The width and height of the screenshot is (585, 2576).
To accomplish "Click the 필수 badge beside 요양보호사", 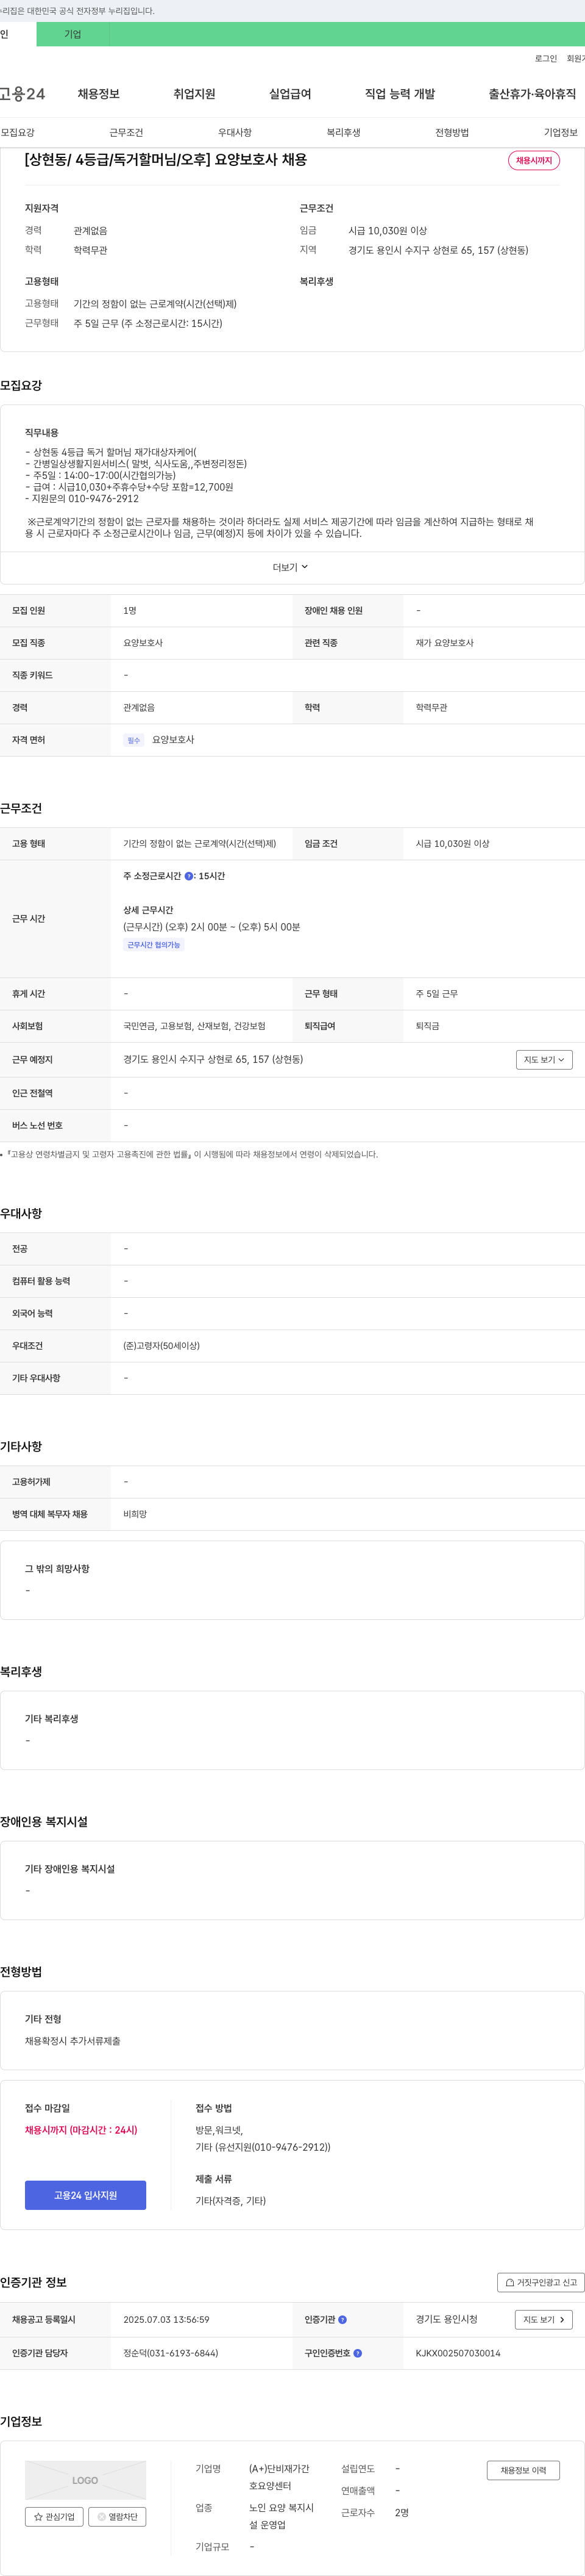I will pyautogui.click(x=134, y=740).
